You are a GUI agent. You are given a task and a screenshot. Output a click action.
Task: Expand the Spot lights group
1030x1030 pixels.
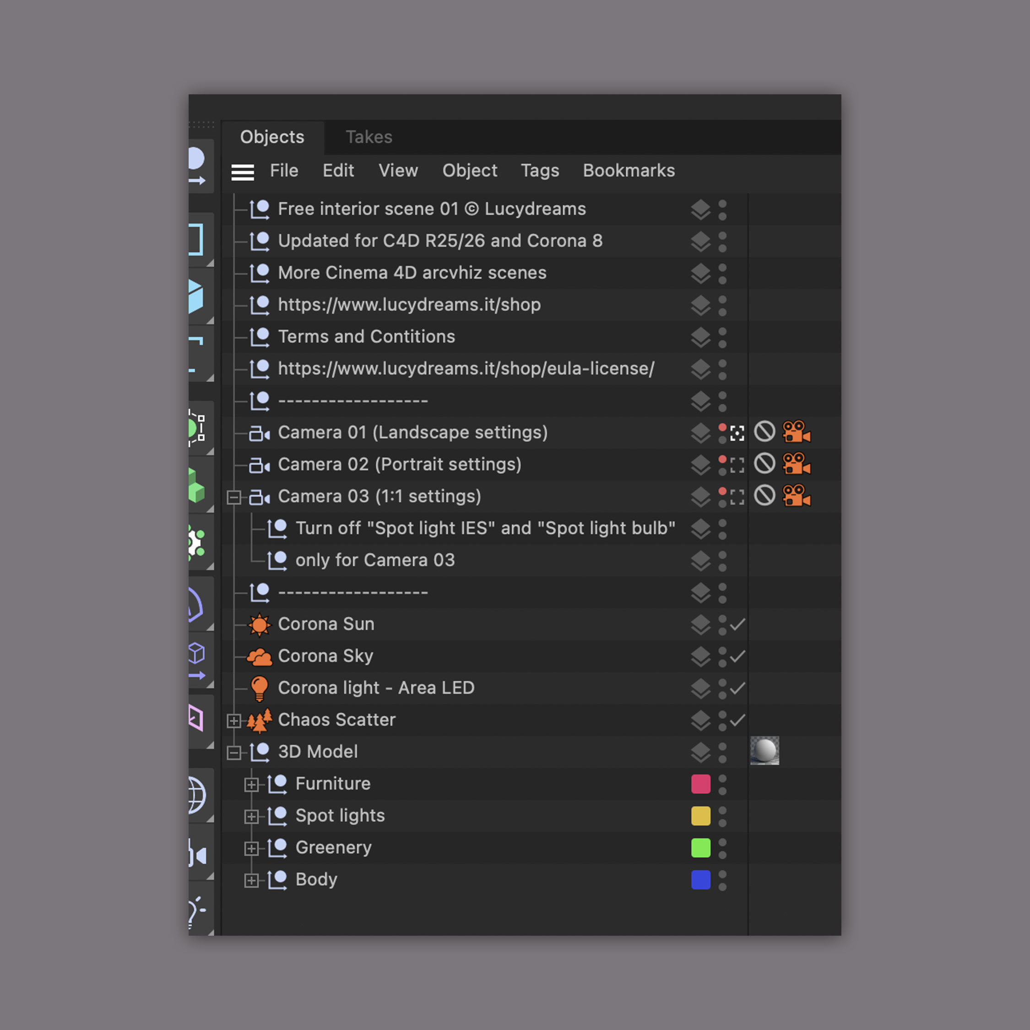251,816
